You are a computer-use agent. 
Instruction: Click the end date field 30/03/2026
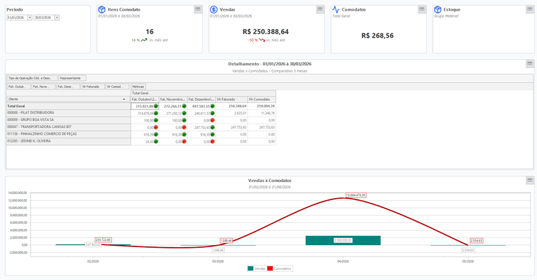pyautogui.click(x=44, y=17)
